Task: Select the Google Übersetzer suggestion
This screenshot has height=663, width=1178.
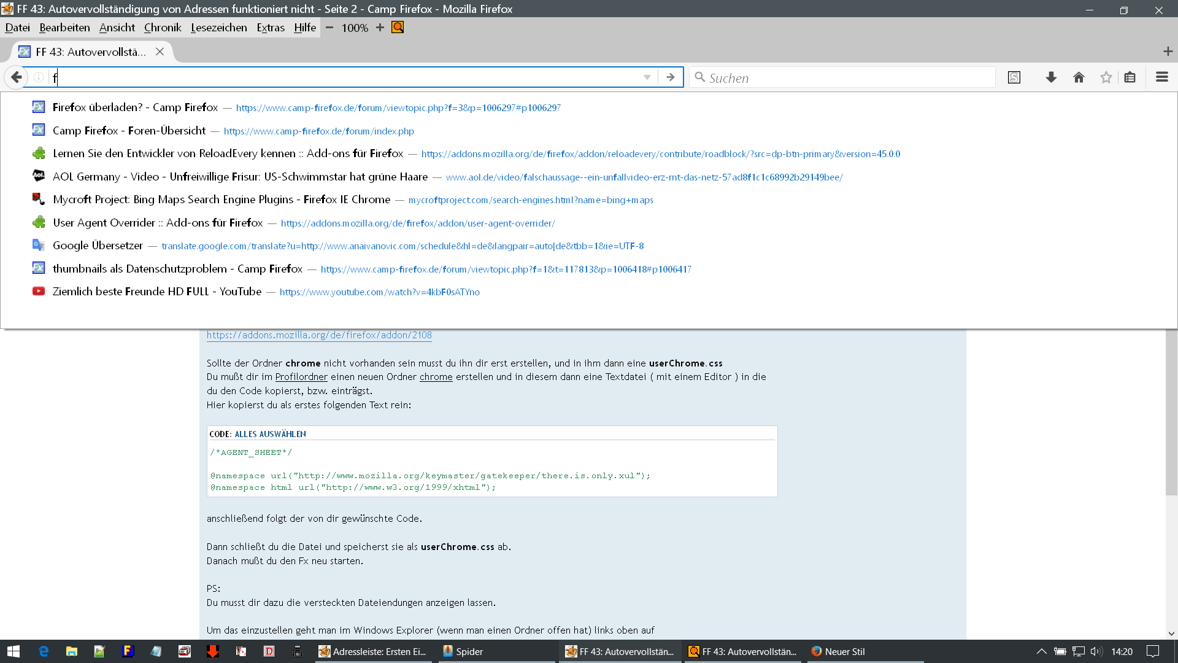Action: coord(98,246)
